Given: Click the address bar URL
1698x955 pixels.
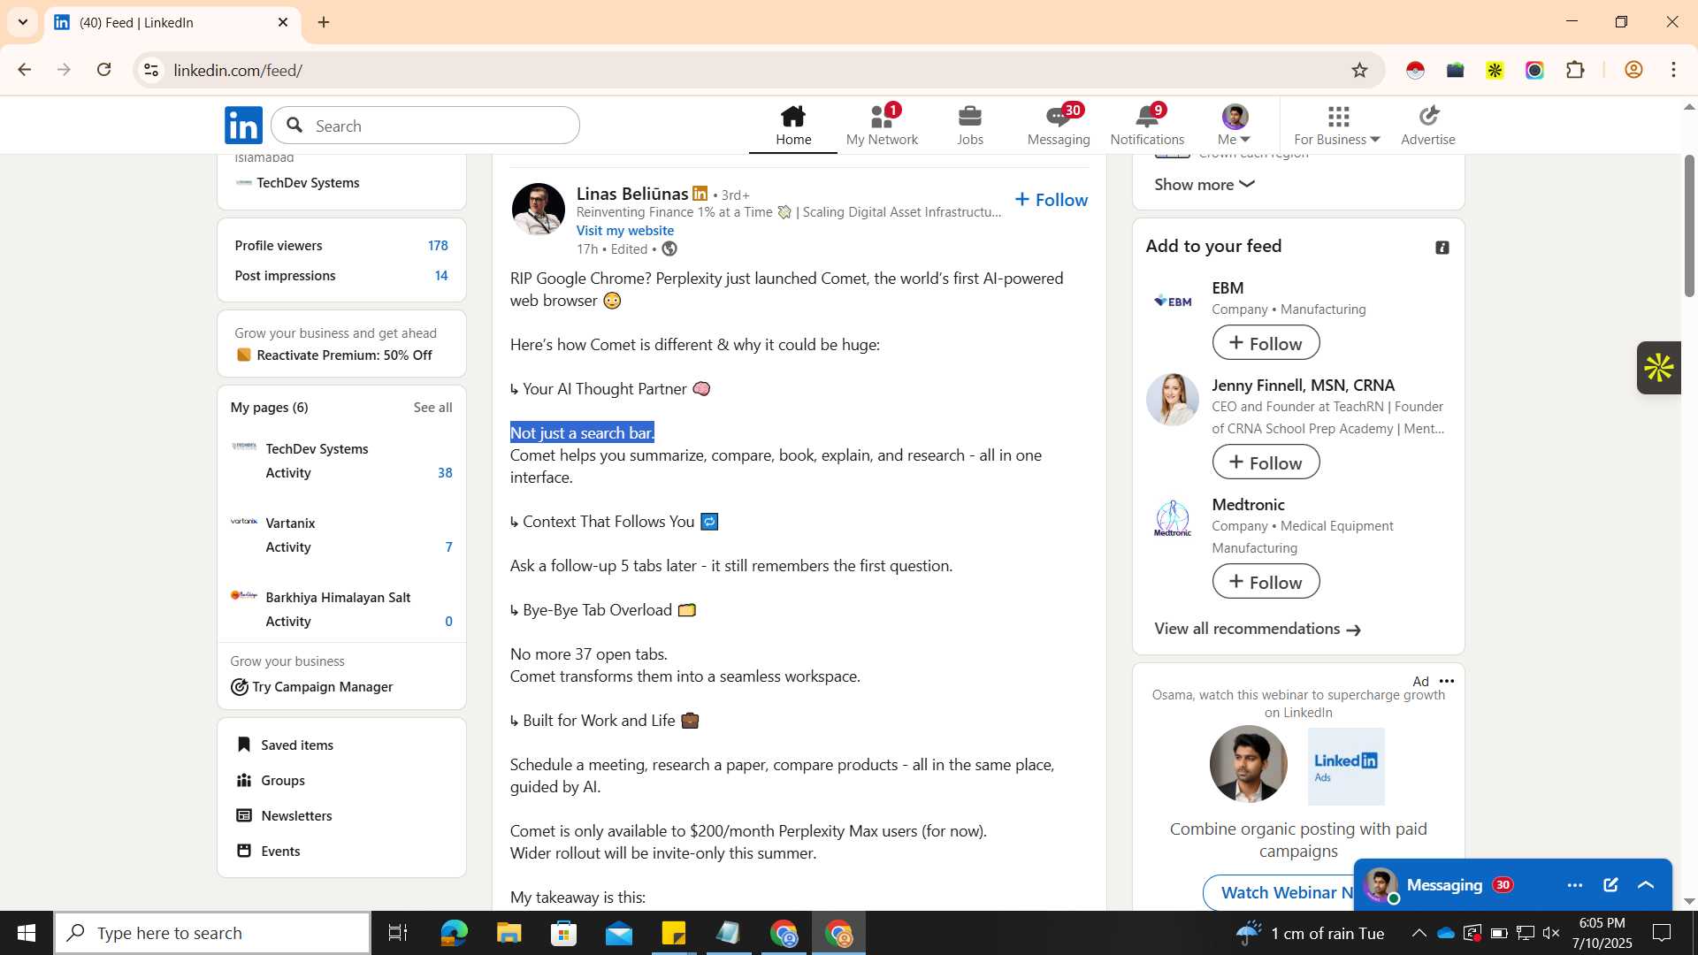Looking at the screenshot, I should click(238, 70).
